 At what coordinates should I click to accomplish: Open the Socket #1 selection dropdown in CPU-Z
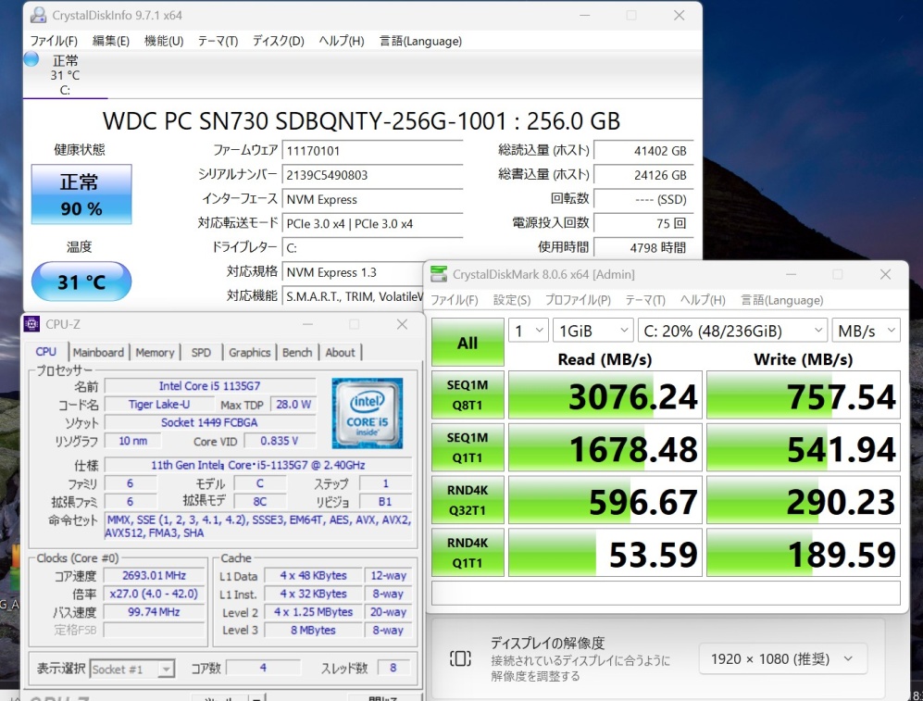pyautogui.click(x=132, y=670)
